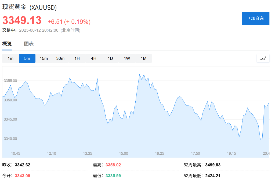
Task: Switch to the 图表 tab
Action: (x=29, y=44)
